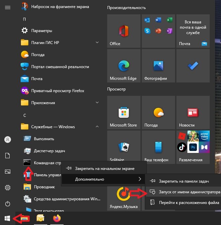Open Командная строка in app list
221x225 pixels.
pyautogui.click(x=42, y=163)
